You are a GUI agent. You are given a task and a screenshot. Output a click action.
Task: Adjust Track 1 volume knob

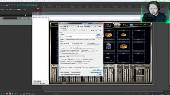[18, 18]
